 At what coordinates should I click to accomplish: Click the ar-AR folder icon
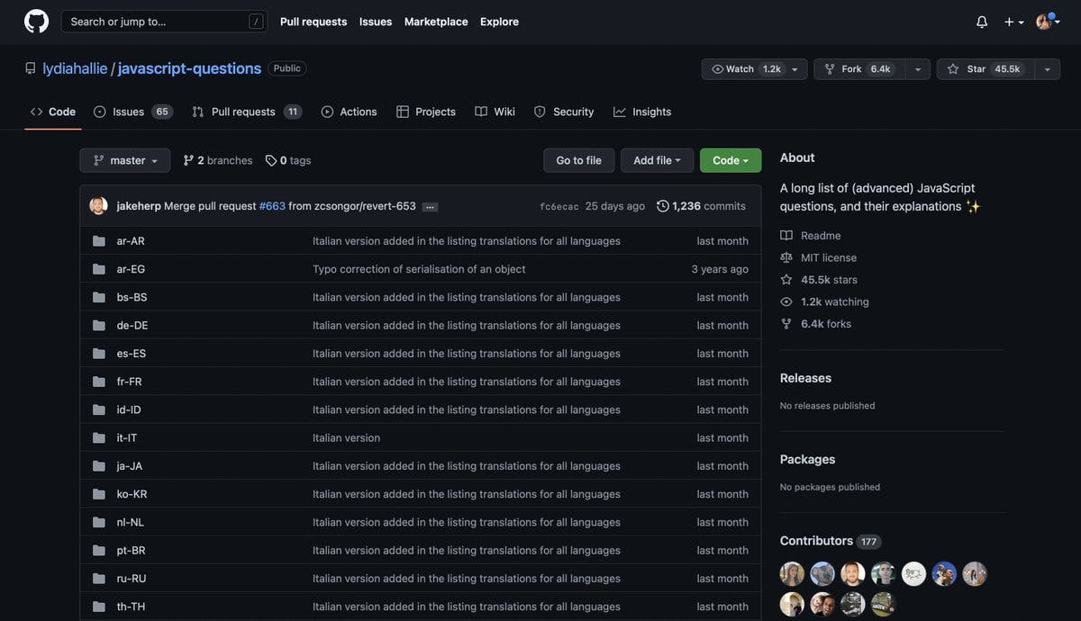99,241
